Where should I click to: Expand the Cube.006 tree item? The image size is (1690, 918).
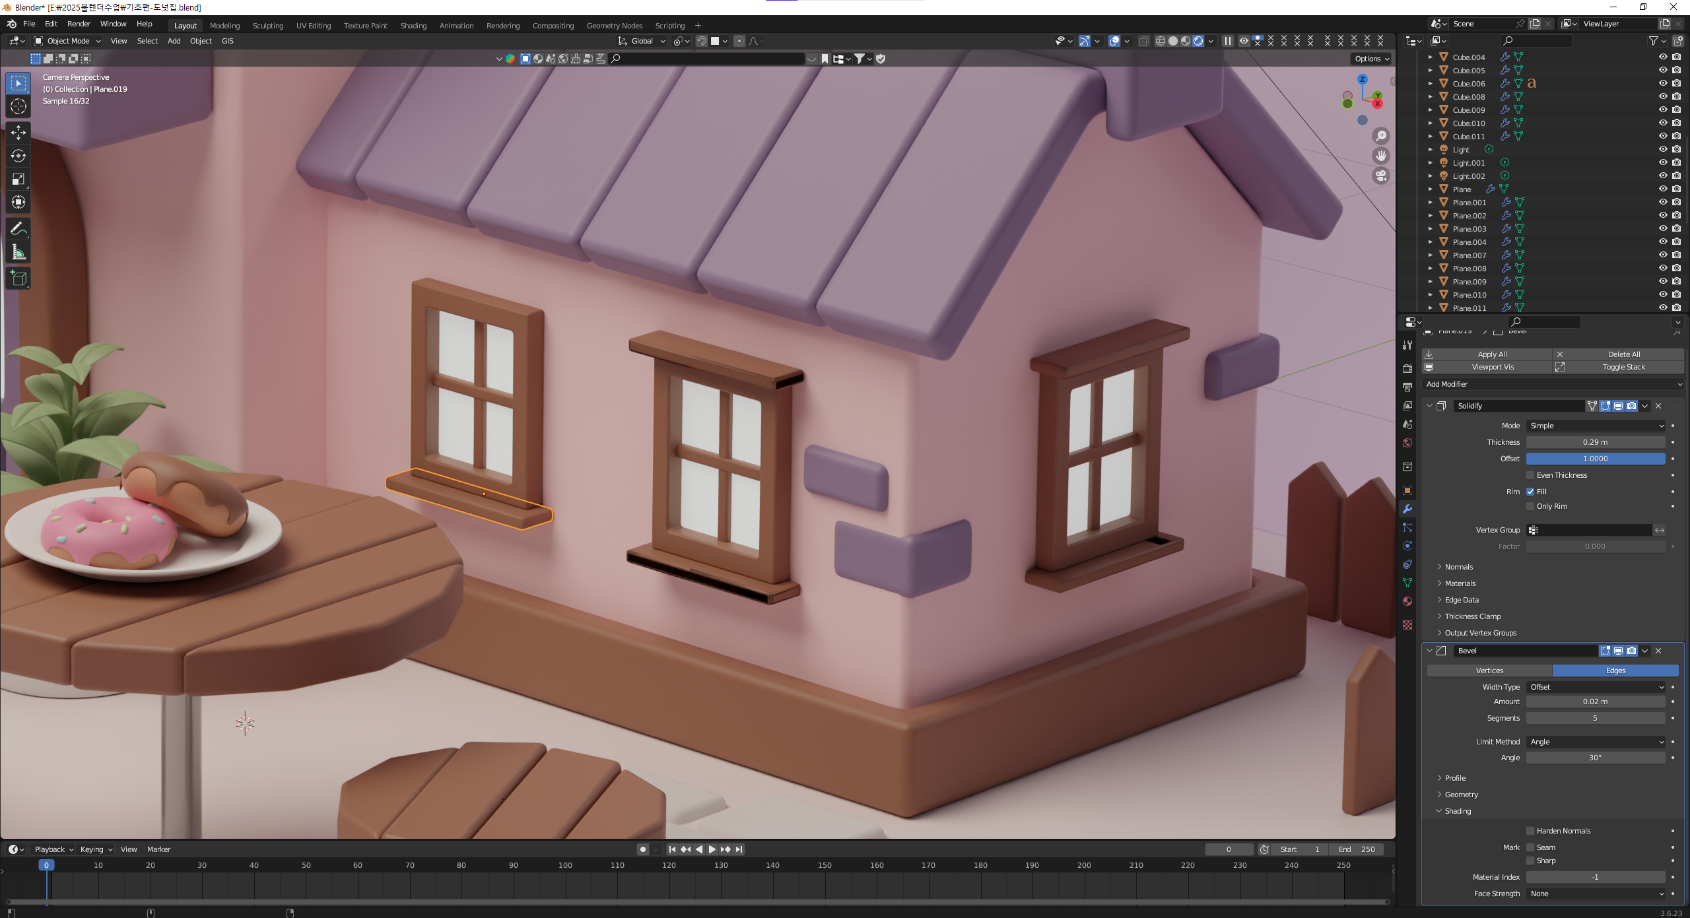1431,84
